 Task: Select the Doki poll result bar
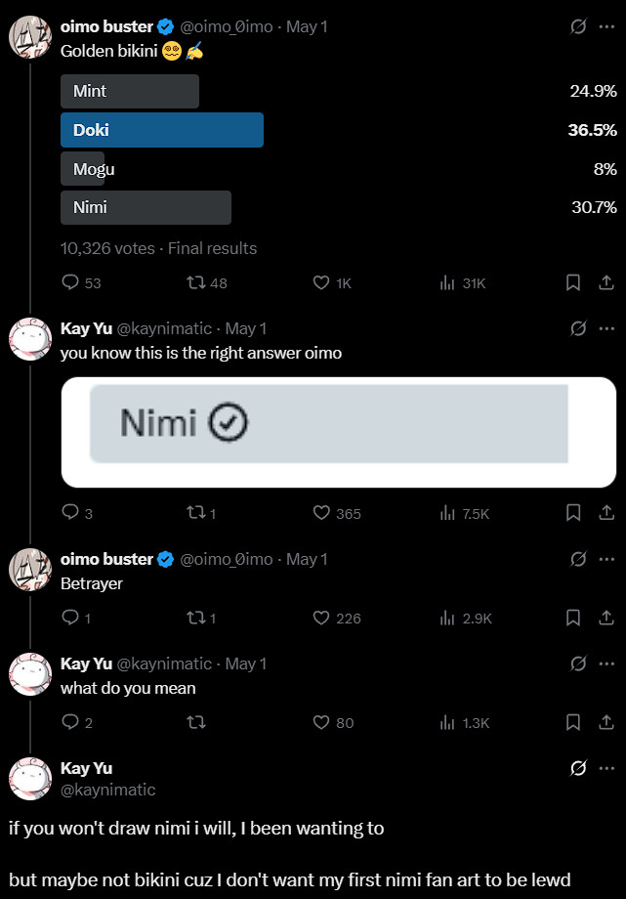[162, 130]
